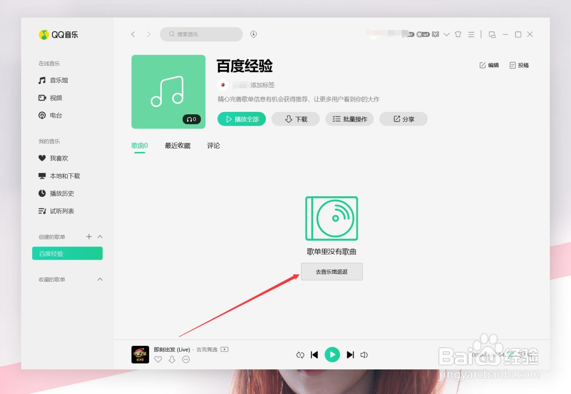Screen dimensions: 571x394
Task: Click the 精心完善歌单信息 description text
Action: 299,99
